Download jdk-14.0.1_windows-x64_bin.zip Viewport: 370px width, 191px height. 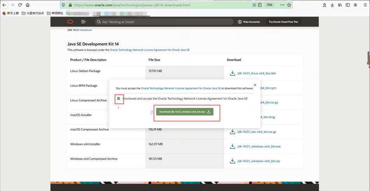[x=258, y=161]
